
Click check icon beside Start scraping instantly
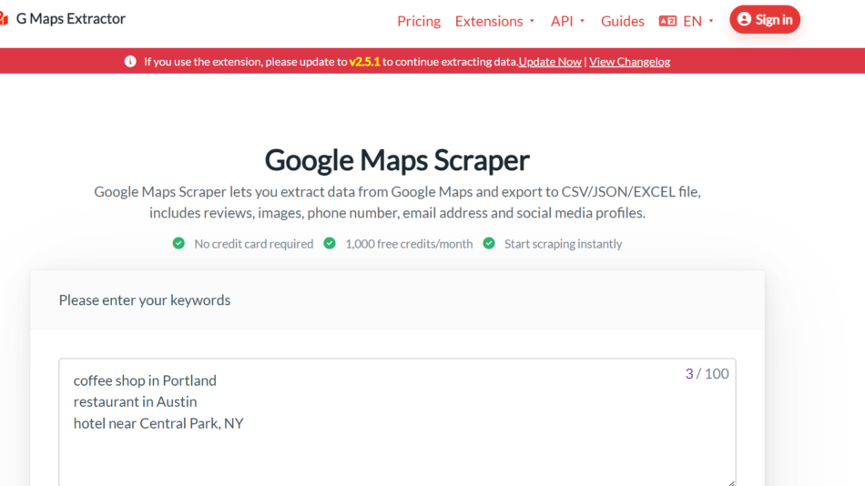489,243
